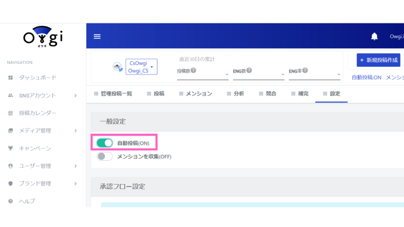The width and height of the screenshot is (404, 227).
Task: Switch to the メンション tab
Action: click(196, 94)
